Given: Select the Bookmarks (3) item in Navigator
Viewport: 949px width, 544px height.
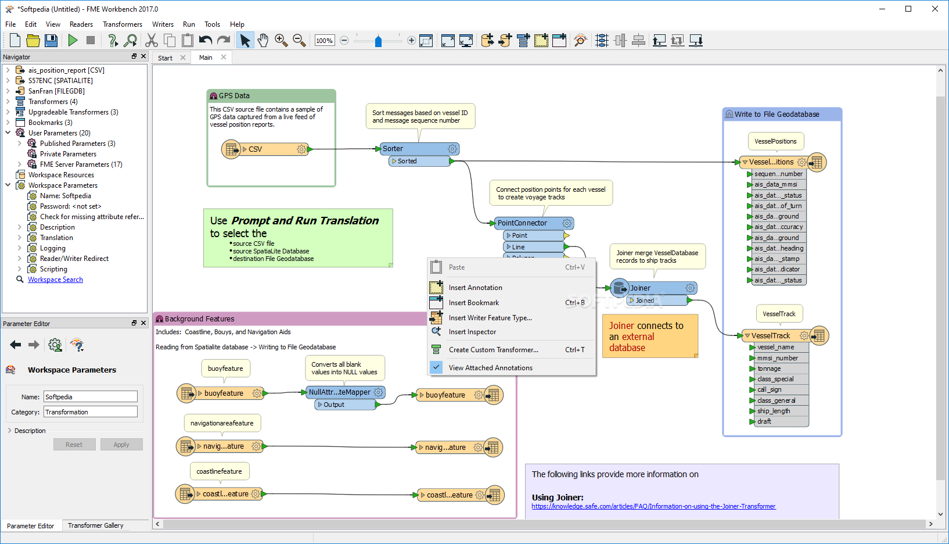Looking at the screenshot, I should click(x=51, y=123).
